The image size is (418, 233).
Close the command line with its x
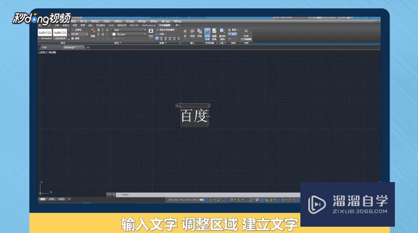click(x=109, y=195)
